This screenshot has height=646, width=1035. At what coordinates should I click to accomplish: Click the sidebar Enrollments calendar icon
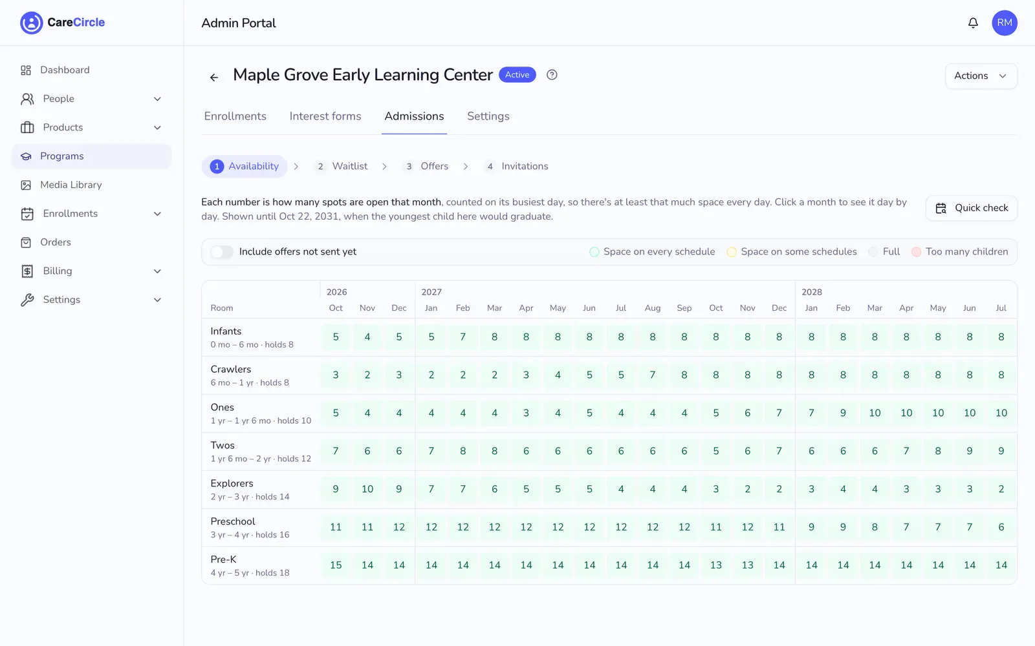[x=27, y=214]
